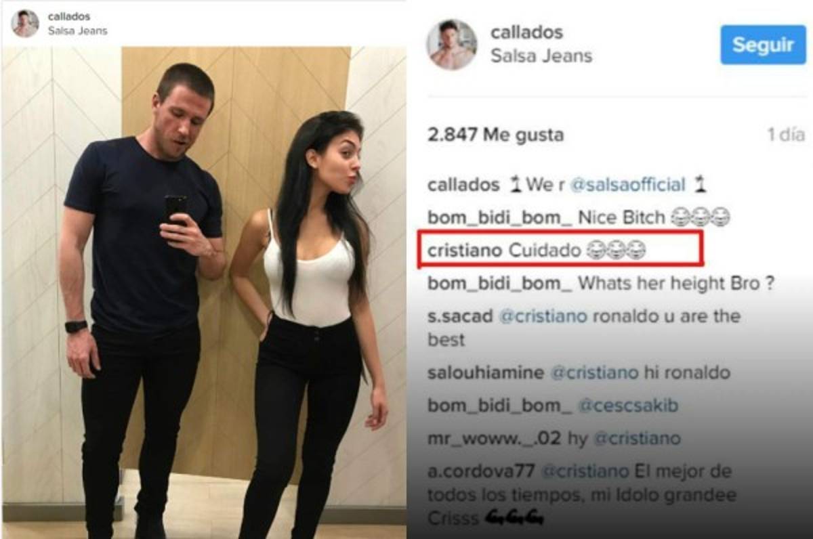Open the Salsa Jeans location under right username

click(x=541, y=56)
